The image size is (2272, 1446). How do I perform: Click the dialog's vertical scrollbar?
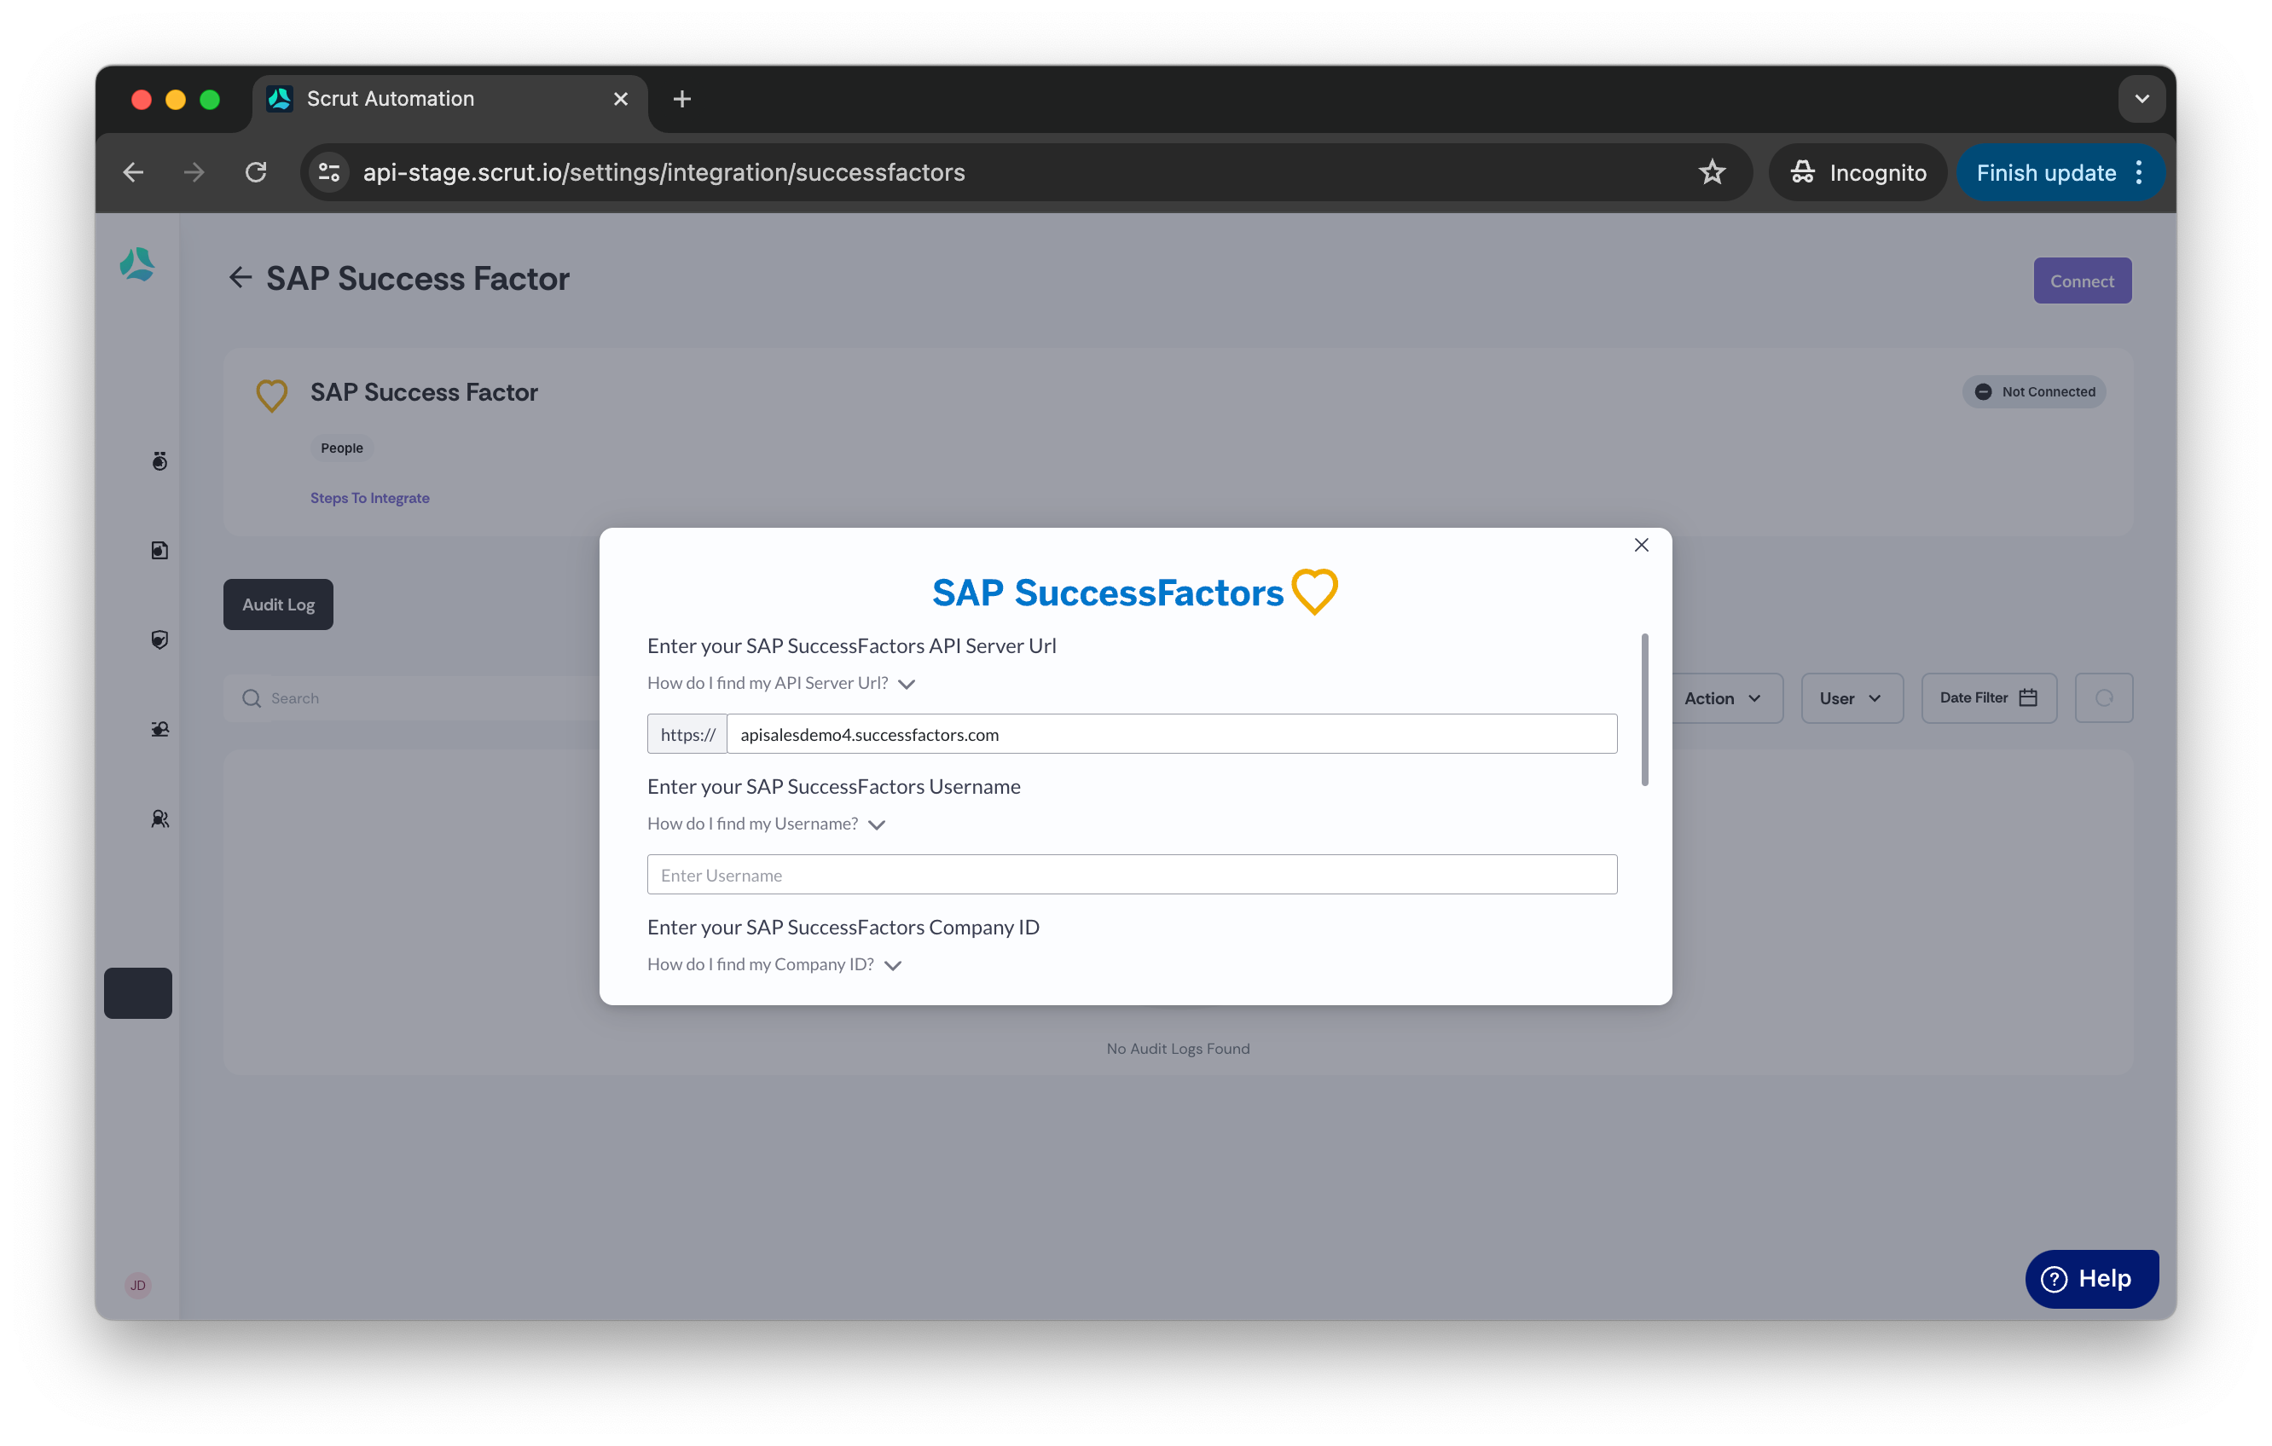(x=1644, y=709)
